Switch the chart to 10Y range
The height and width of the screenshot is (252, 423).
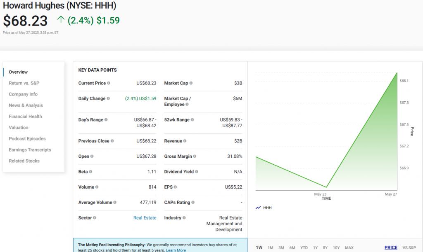pyautogui.click(x=336, y=248)
